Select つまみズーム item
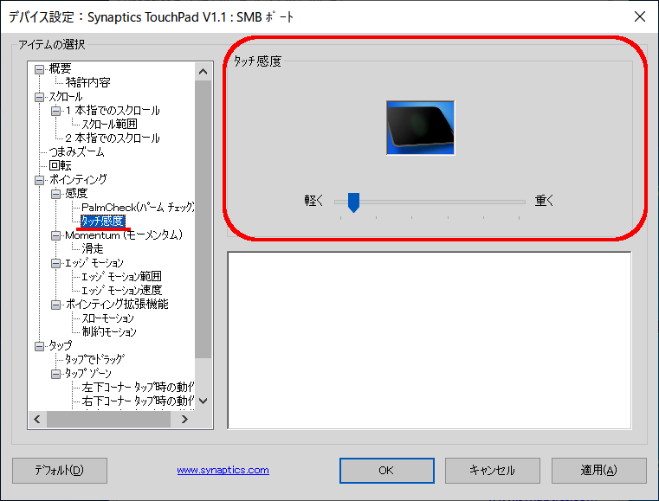This screenshot has height=501, width=659. [76, 151]
